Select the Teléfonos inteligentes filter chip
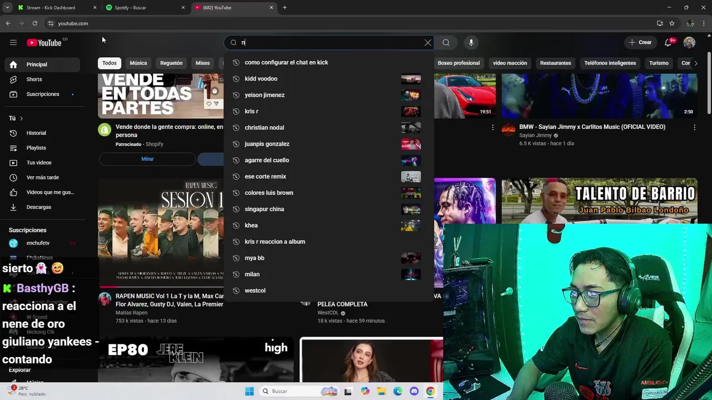Viewport: 712px width, 400px height. coord(610,63)
